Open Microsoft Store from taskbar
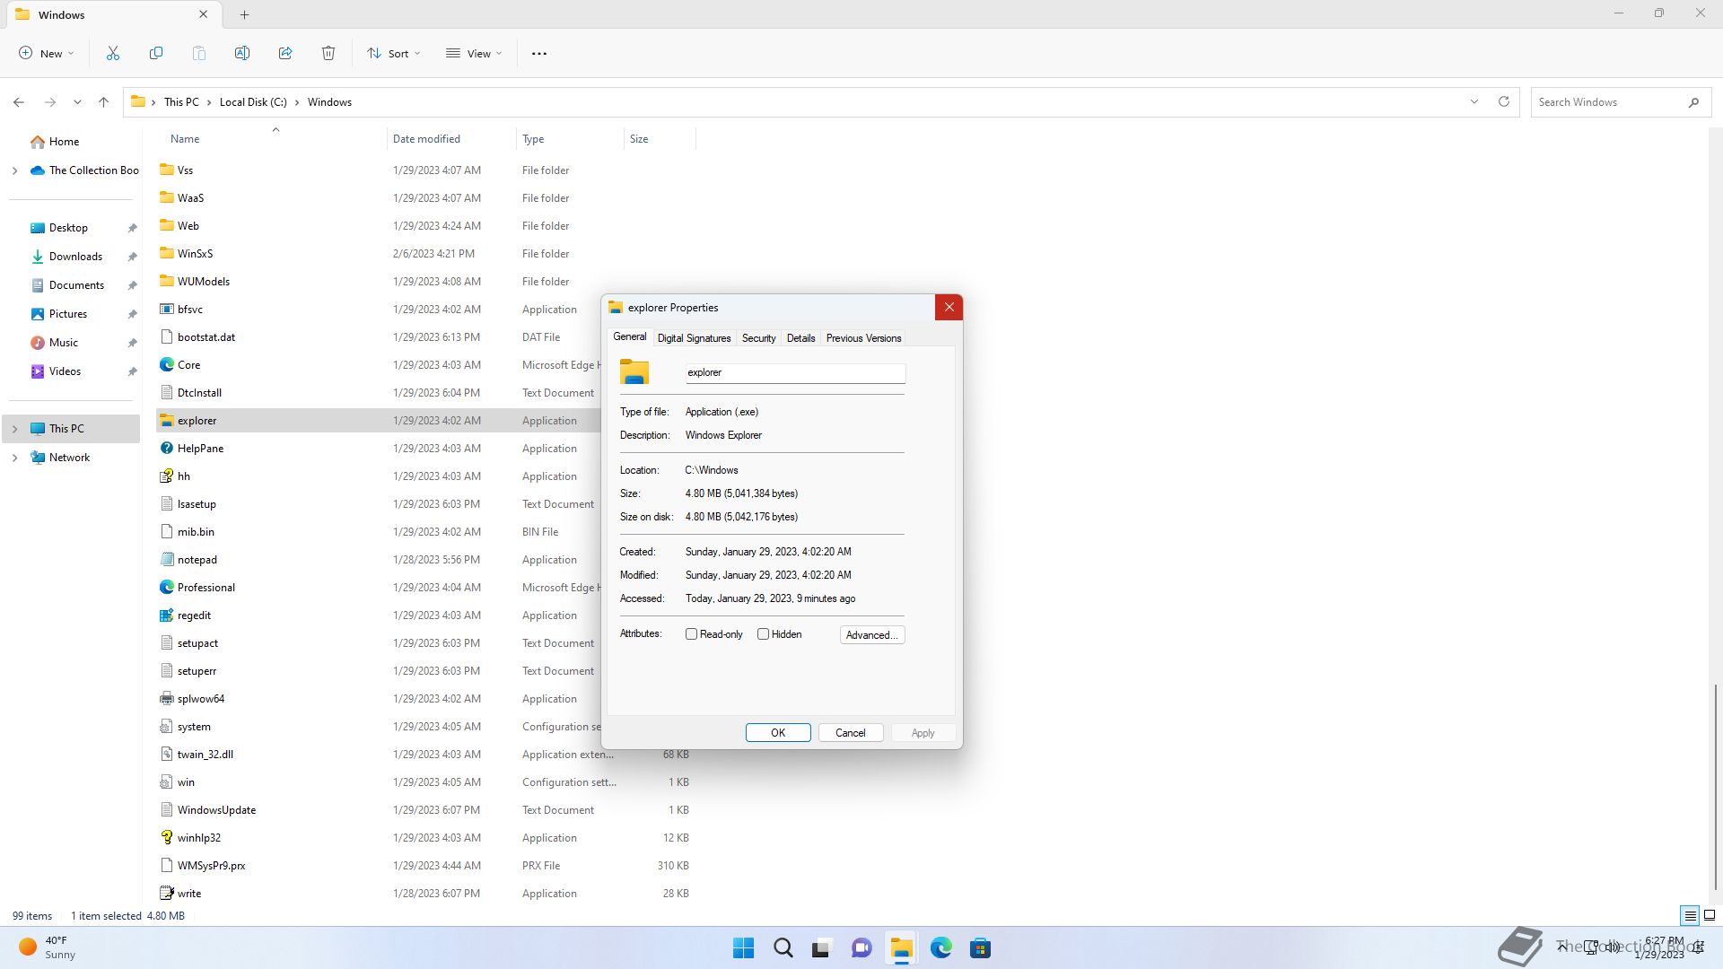This screenshot has height=969, width=1723. click(x=980, y=948)
